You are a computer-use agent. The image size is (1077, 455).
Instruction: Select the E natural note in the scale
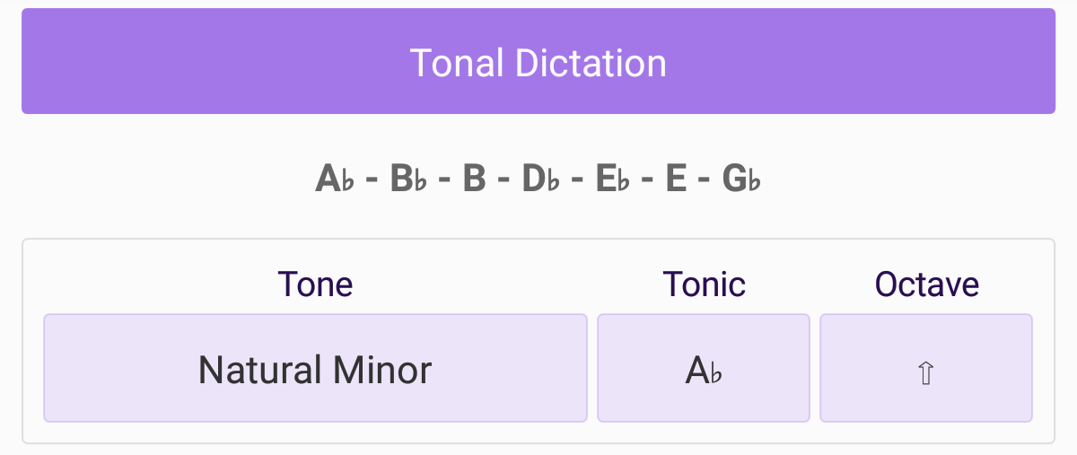675,179
